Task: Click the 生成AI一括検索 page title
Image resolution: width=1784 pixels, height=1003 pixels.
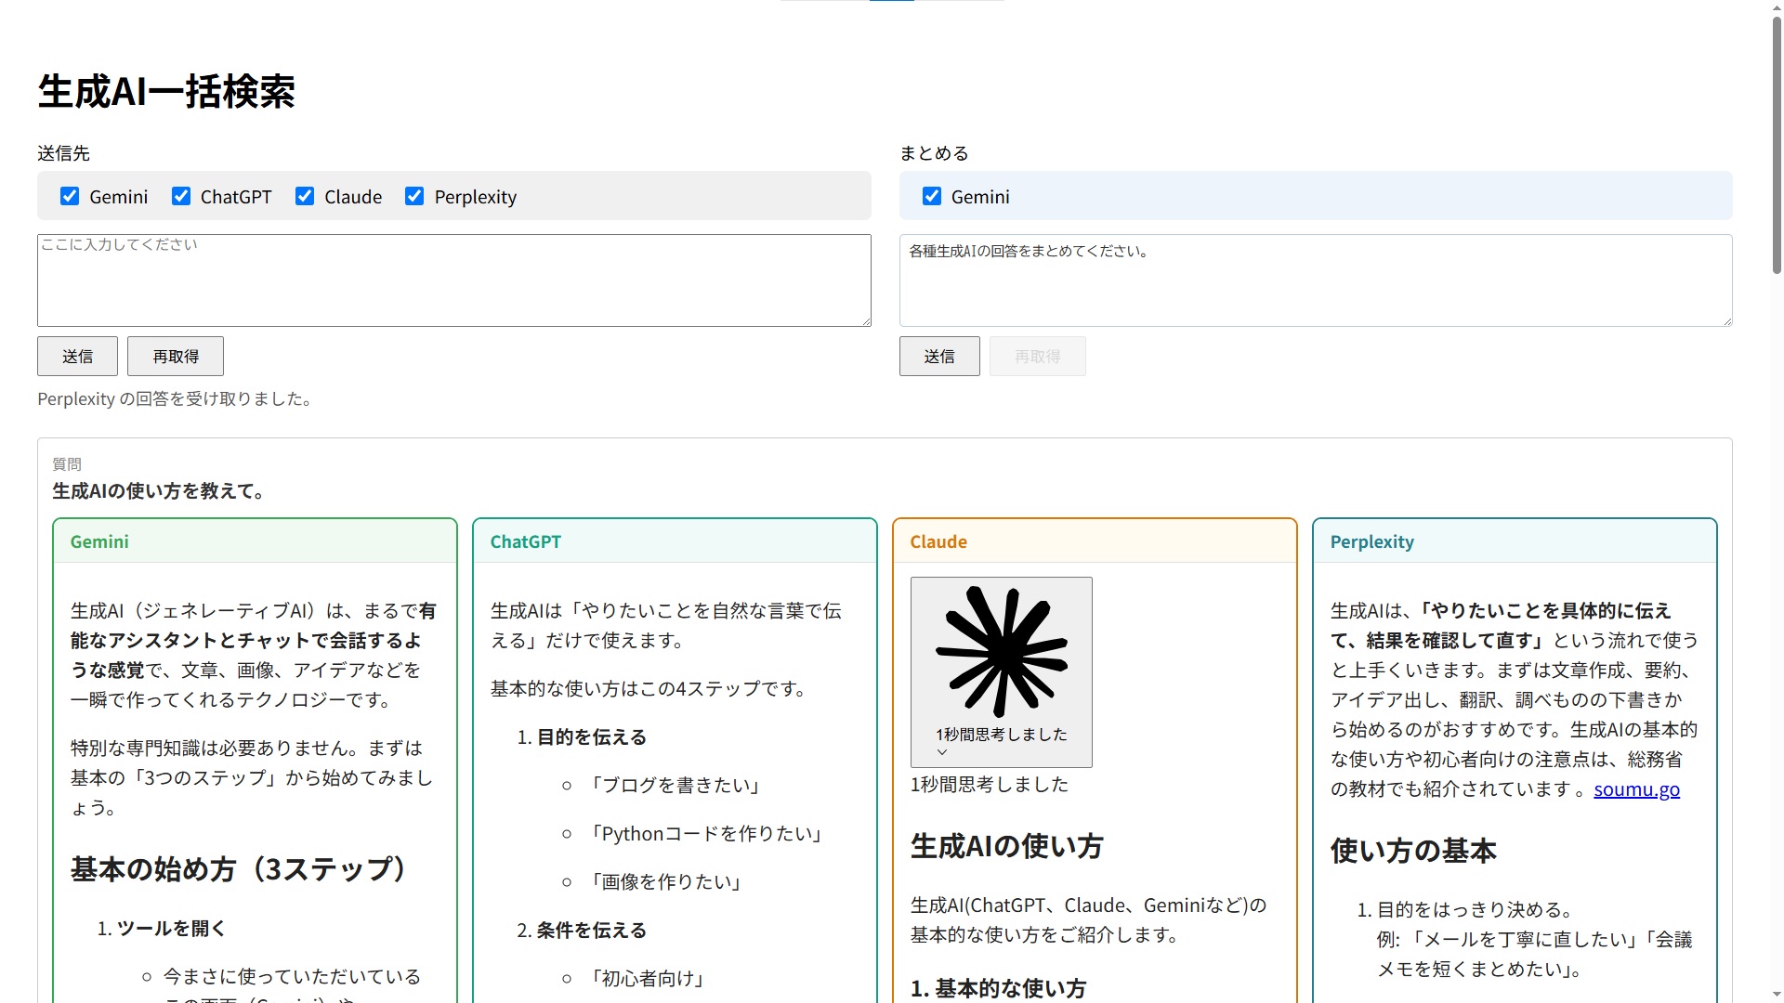Action: 166,91
